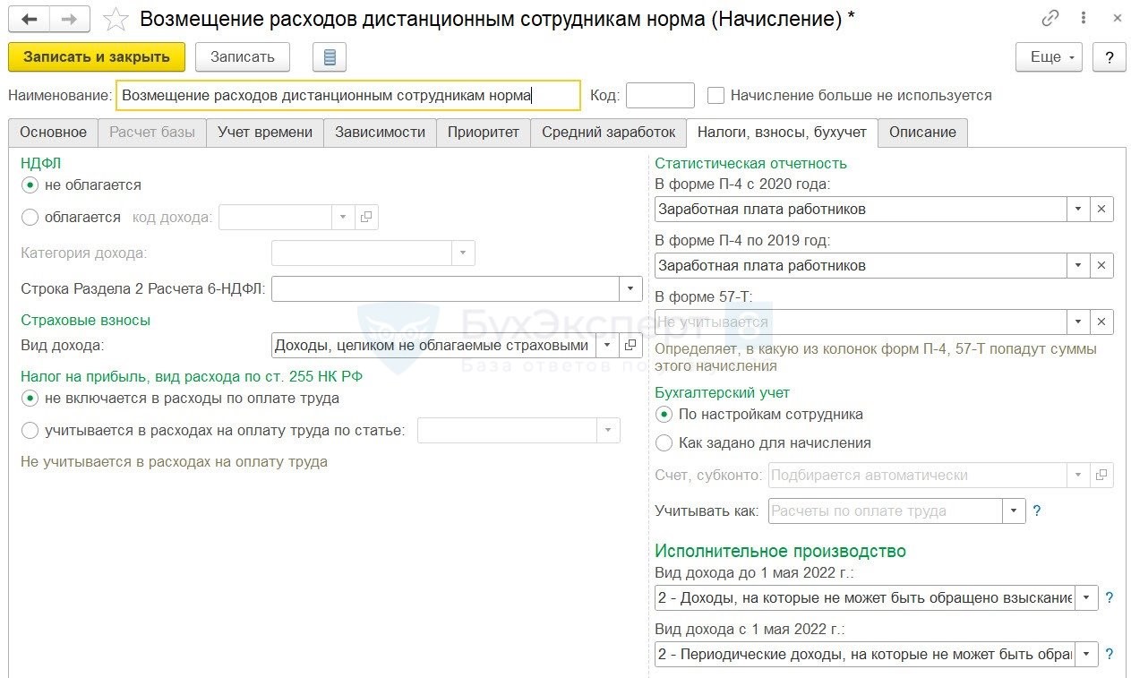The image size is (1131, 678).
Task: Open Вид дохода страховых взносов item form
Action: 630,346
